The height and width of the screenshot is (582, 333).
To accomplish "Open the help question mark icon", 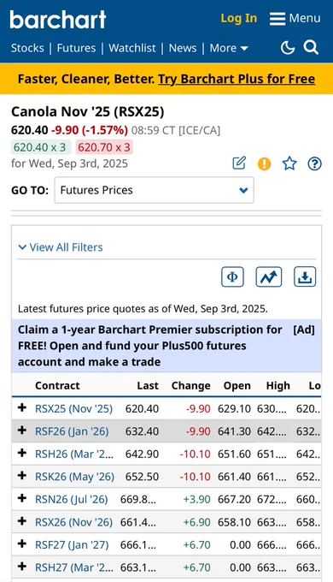I will [x=314, y=163].
